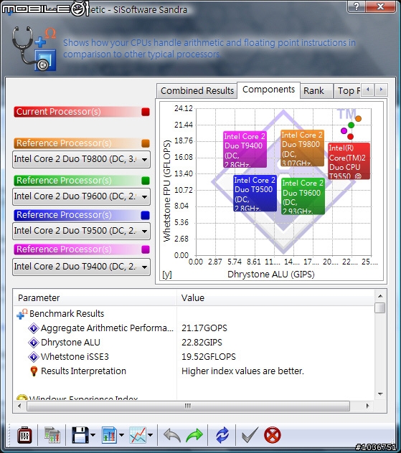Click the red T9550 current processor label in chart
The image size is (401, 453).
coord(349,161)
